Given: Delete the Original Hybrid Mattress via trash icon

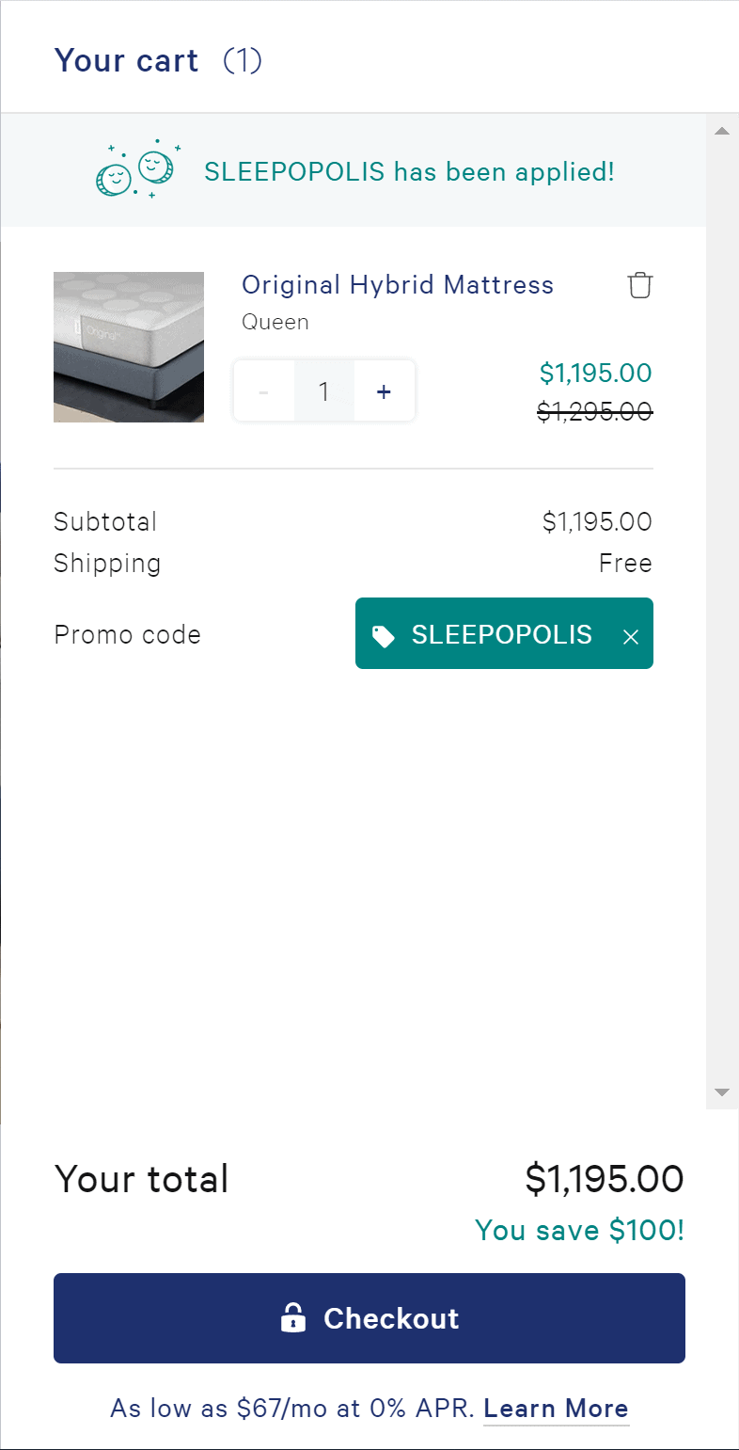Looking at the screenshot, I should [x=640, y=285].
